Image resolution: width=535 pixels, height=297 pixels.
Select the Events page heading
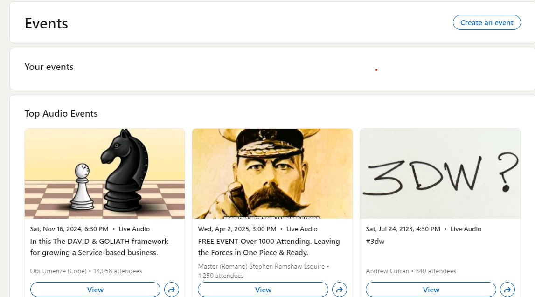[46, 23]
